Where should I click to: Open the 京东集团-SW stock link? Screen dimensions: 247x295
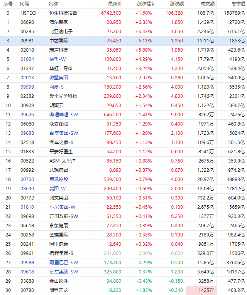(x=64, y=272)
